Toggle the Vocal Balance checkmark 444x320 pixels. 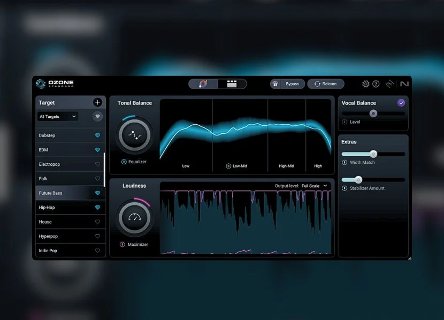click(401, 103)
